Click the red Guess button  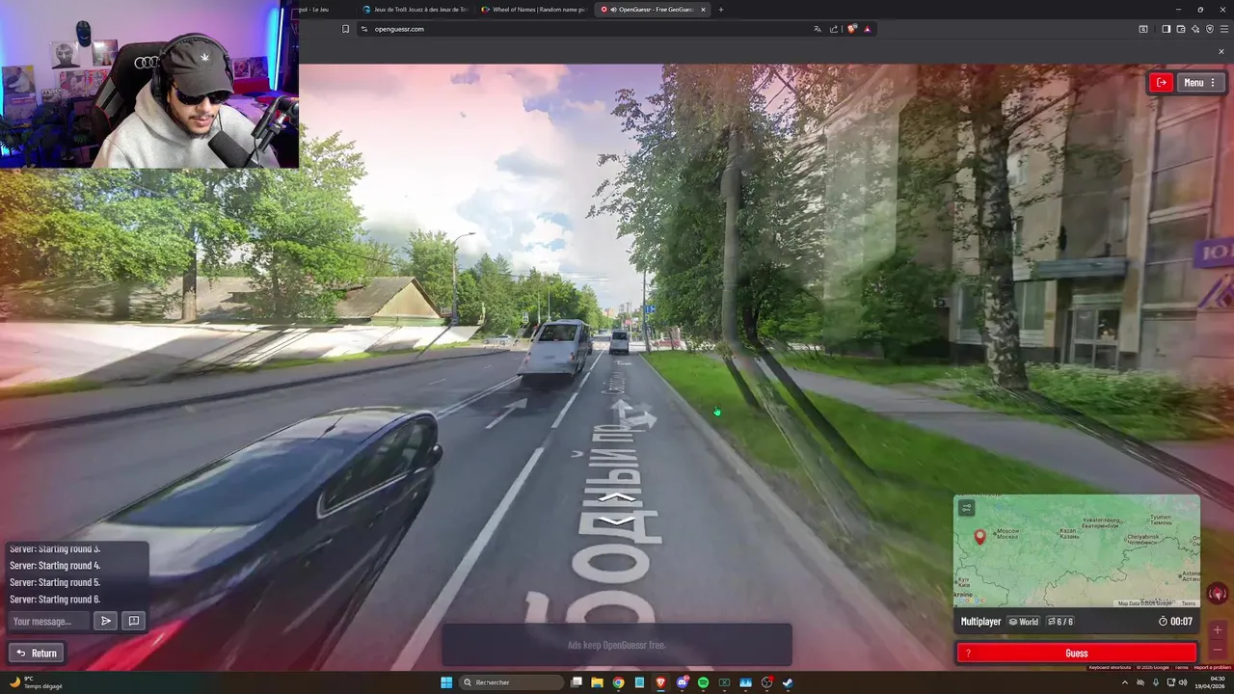[1076, 654]
